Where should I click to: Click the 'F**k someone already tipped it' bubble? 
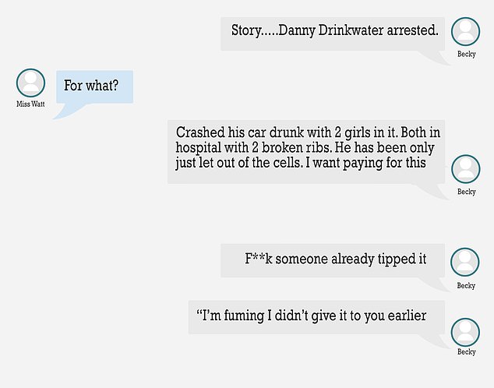333,260
